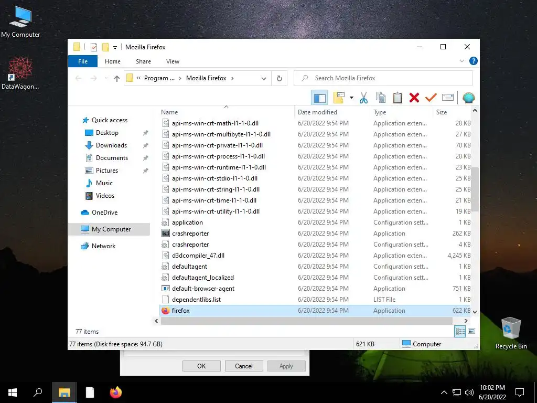Select Quick access in navigation pane

click(x=109, y=120)
